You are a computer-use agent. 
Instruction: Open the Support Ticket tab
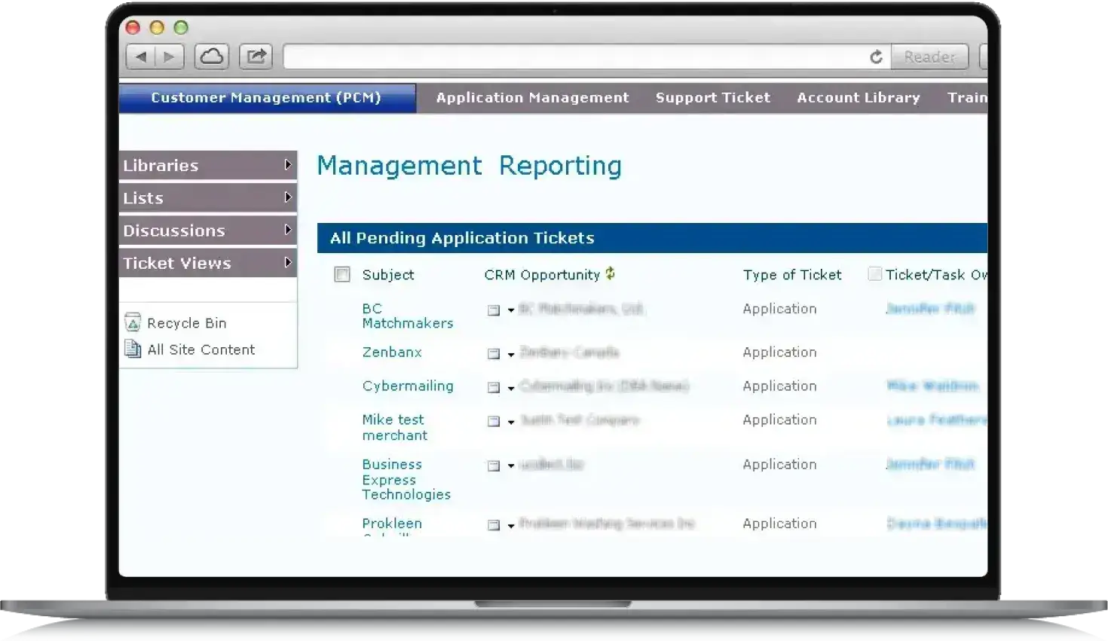713,97
